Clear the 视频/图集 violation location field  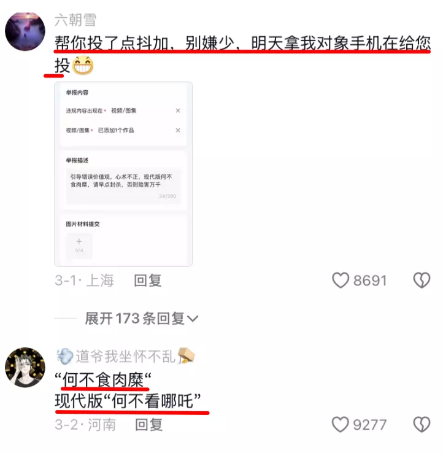[178, 110]
